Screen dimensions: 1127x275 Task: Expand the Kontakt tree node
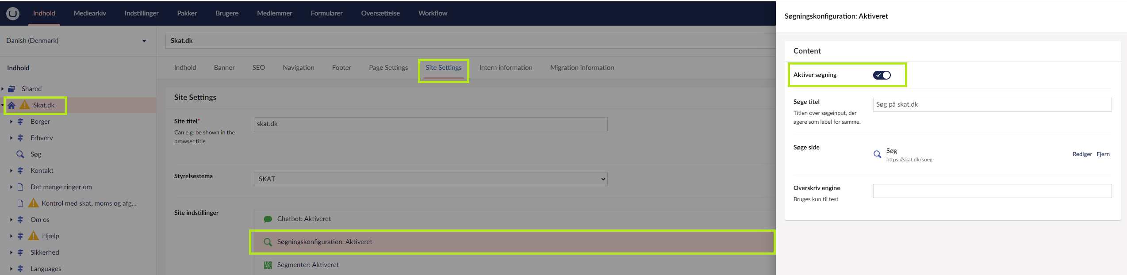point(11,171)
